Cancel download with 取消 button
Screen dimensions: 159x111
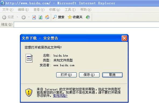tap(112, 75)
